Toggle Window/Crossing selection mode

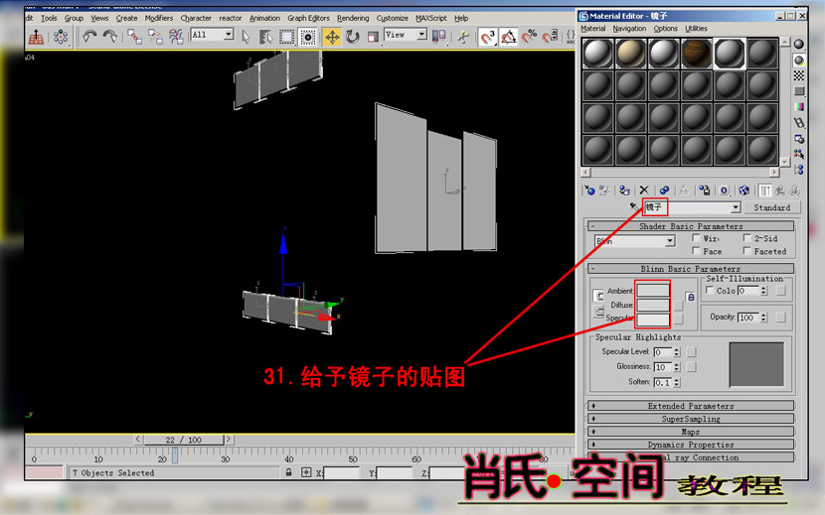tap(308, 37)
